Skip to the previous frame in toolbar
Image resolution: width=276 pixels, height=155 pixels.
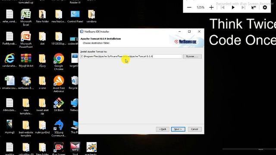(x=223, y=7)
